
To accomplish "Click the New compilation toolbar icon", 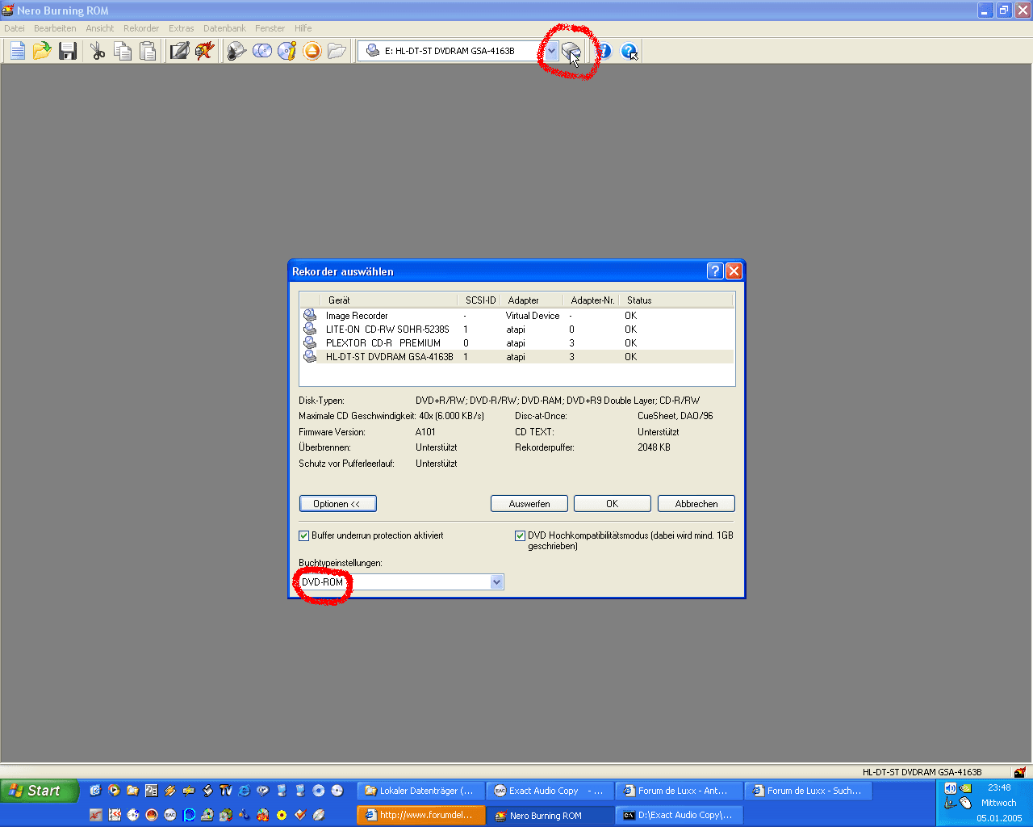I will [17, 51].
